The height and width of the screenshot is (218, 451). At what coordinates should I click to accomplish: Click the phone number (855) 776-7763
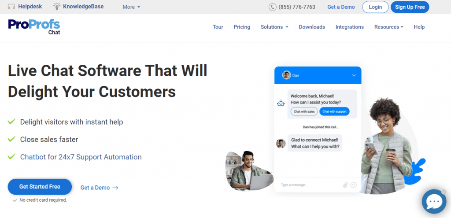(x=297, y=7)
